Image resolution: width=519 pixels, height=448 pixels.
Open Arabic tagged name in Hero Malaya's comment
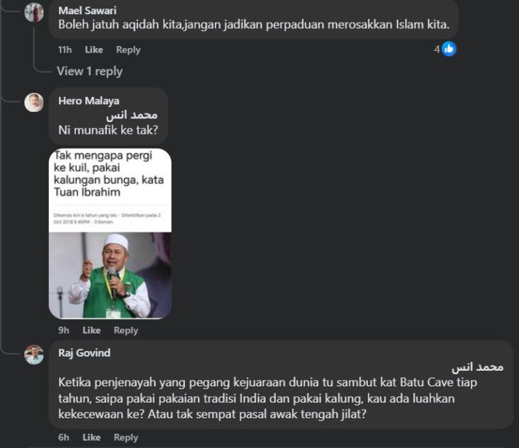point(132,115)
